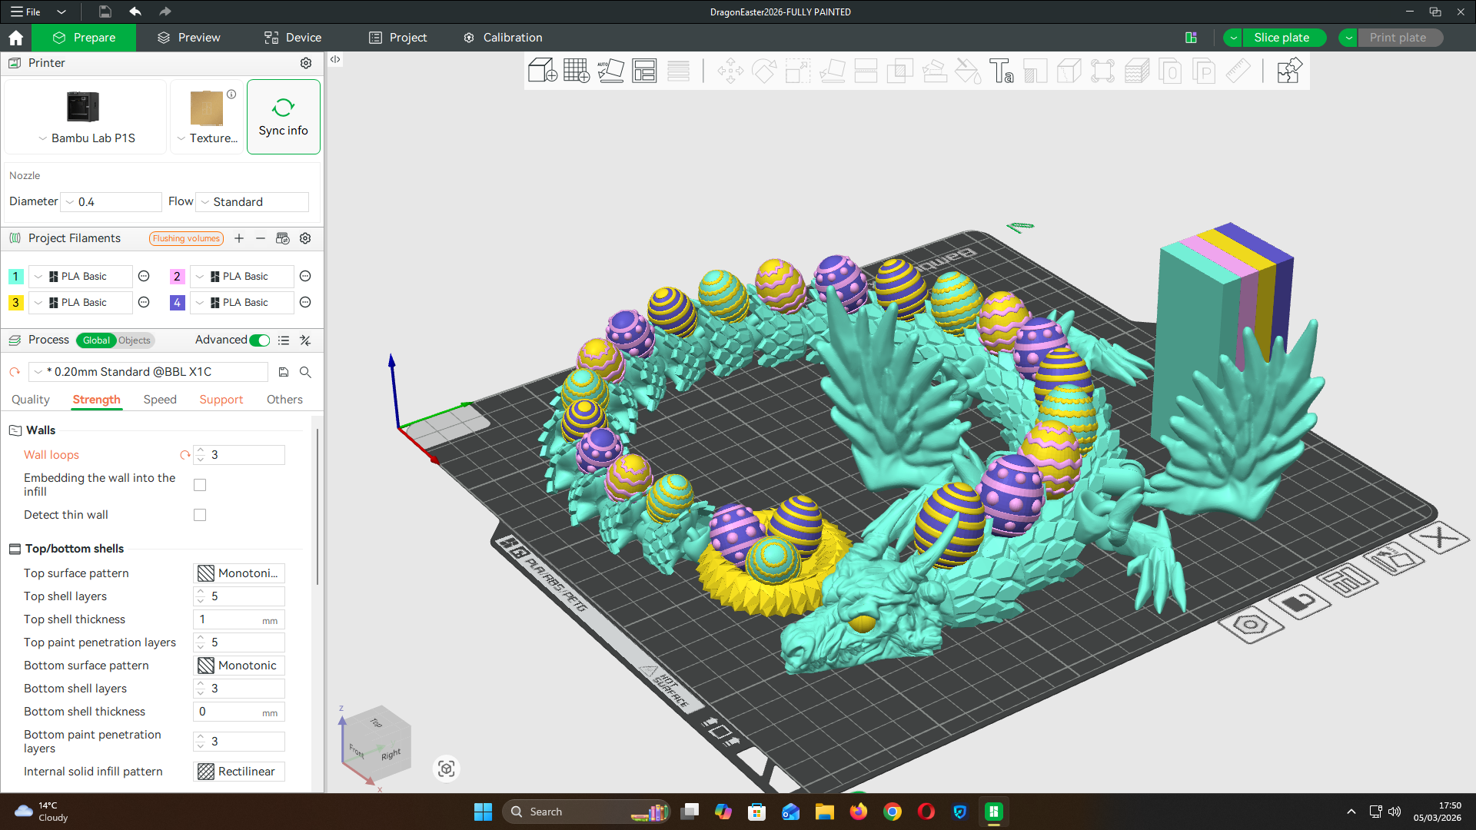Open the Quality settings tab
This screenshot has width=1476, height=830.
coord(31,400)
